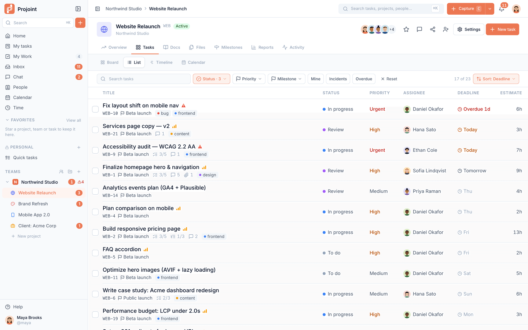Switch to Board view
This screenshot has height=330, width=528.
[x=110, y=62]
